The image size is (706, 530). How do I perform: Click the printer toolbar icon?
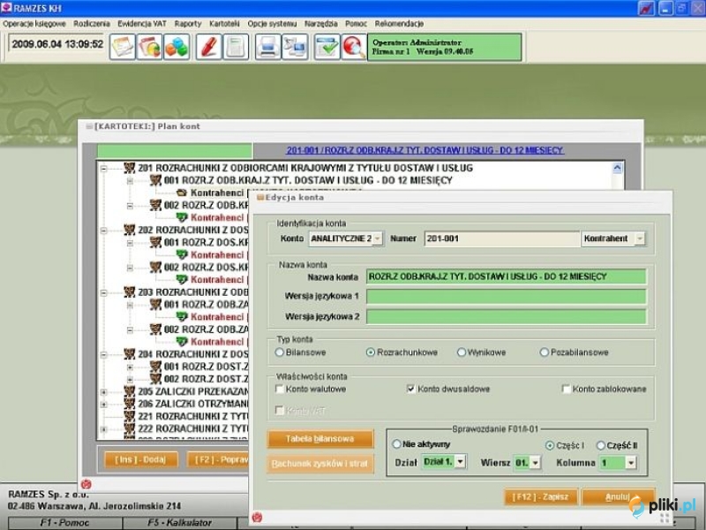point(268,47)
